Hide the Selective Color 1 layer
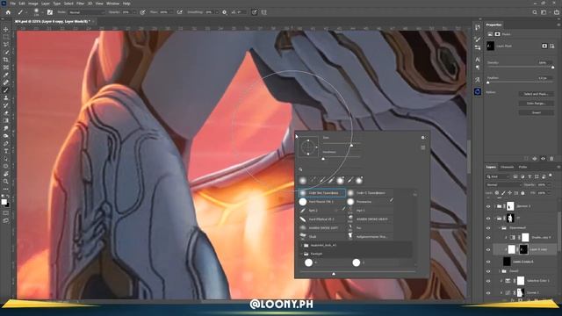 (488, 281)
